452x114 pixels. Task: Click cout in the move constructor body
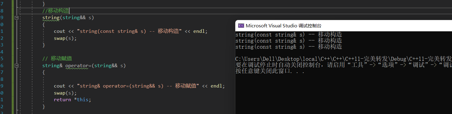coord(60,31)
